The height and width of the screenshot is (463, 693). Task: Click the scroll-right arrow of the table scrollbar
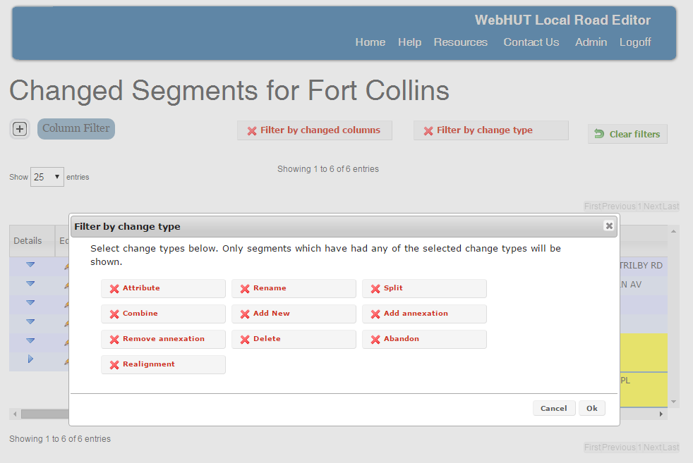point(661,414)
